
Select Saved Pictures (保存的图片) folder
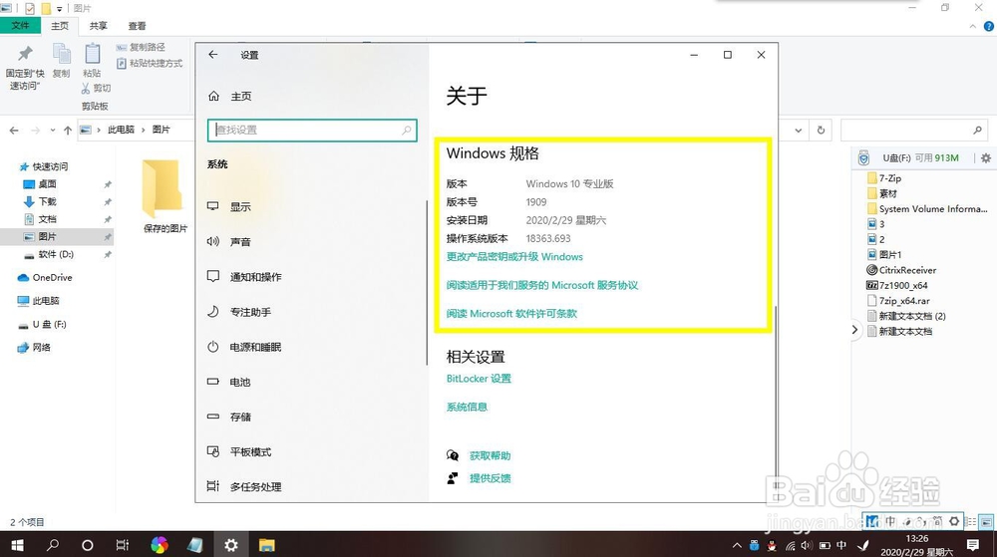click(165, 195)
